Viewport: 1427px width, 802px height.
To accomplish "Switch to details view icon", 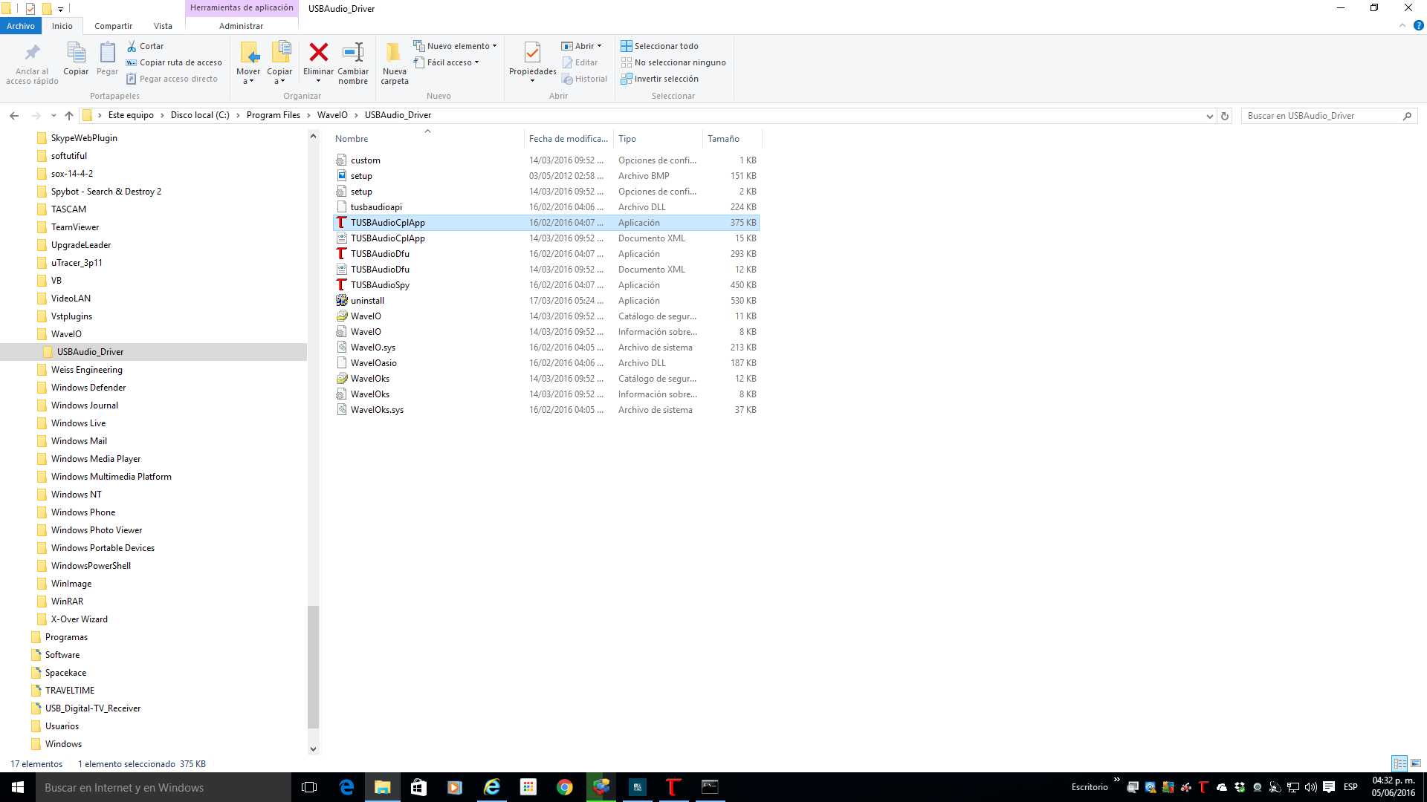I will (1400, 763).
